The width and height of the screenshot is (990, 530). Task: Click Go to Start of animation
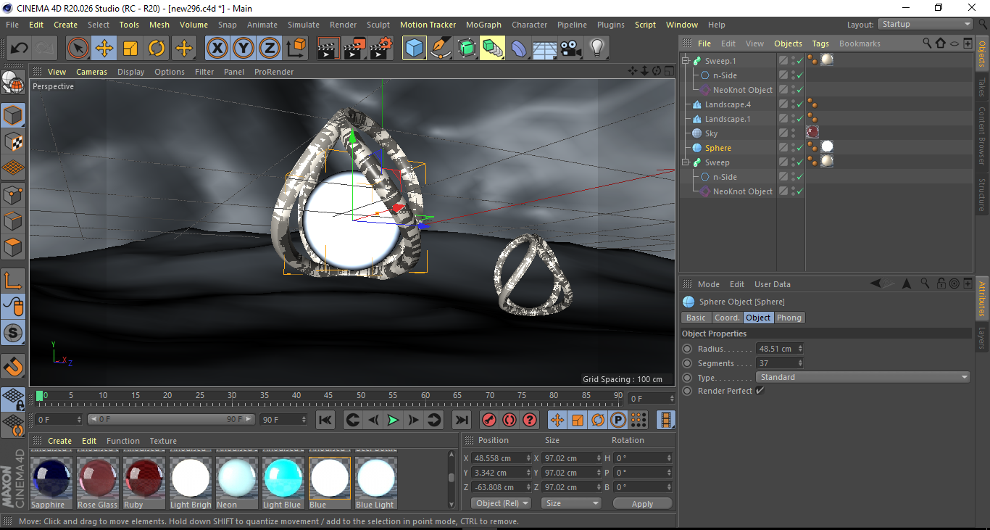click(x=325, y=420)
